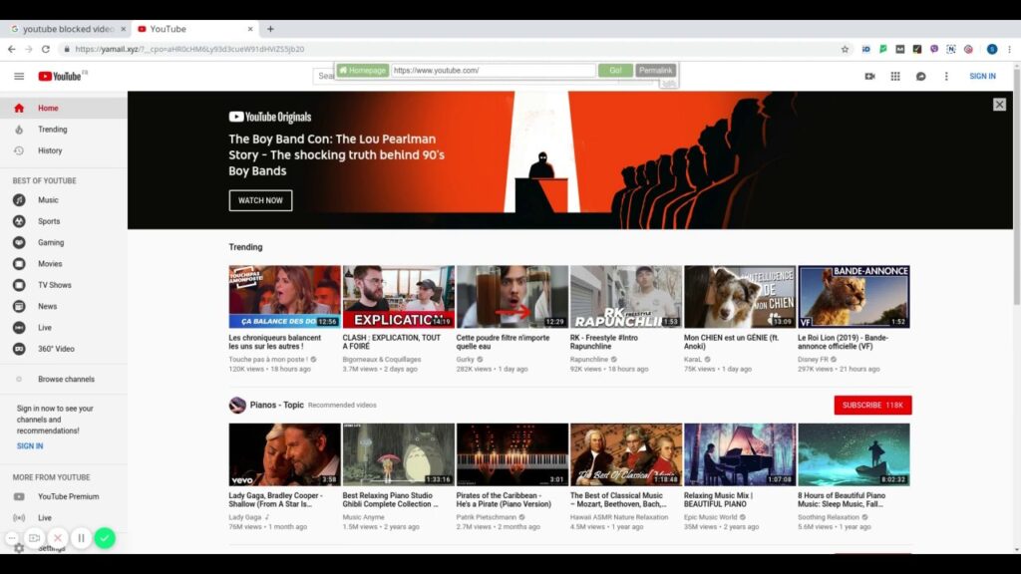Viewport: 1021px width, 574px height.
Task: Open the messages speech bubble icon
Action: 920,76
